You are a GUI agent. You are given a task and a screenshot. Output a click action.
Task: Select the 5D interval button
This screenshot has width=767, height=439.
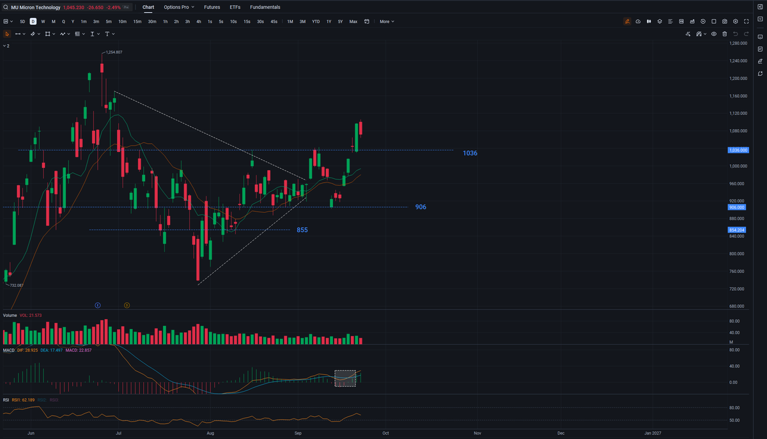pyautogui.click(x=22, y=21)
